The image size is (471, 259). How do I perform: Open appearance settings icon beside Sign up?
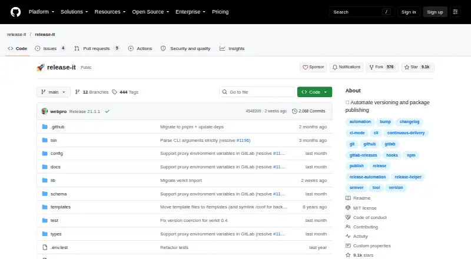(x=455, y=12)
